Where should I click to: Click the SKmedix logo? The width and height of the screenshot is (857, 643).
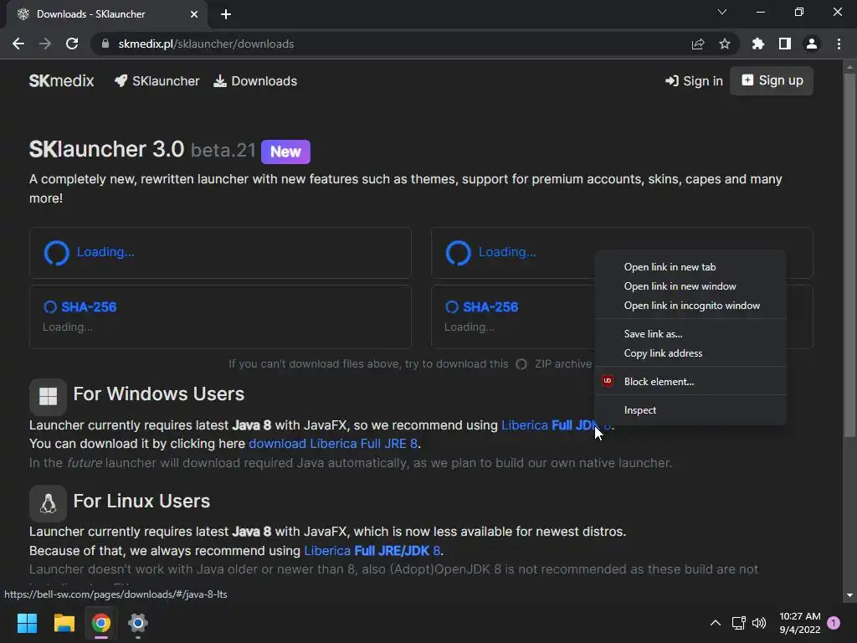pos(61,81)
